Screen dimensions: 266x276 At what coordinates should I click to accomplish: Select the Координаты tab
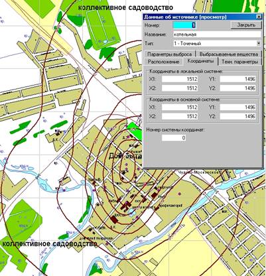click(x=200, y=61)
